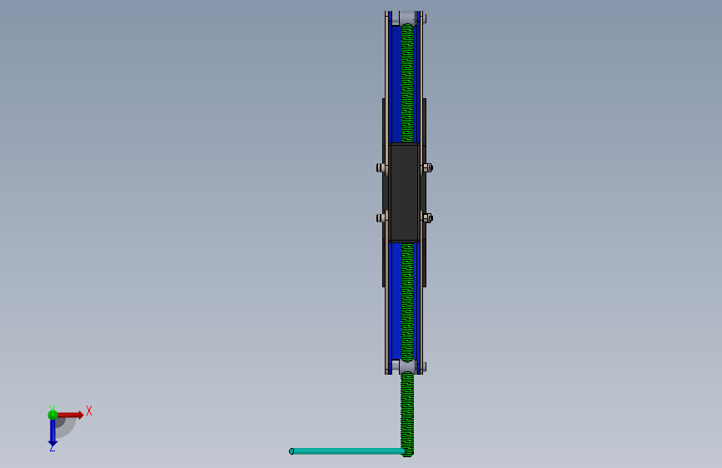
Task: Click the red X axis arrow of the triad
Action: [70, 415]
